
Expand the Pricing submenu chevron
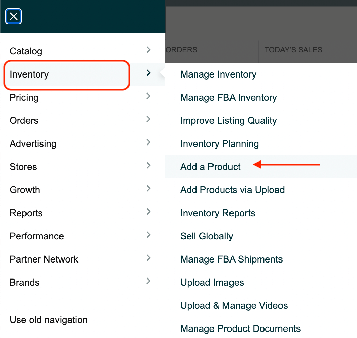[148, 96]
